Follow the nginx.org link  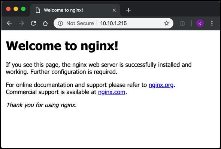click(x=161, y=85)
